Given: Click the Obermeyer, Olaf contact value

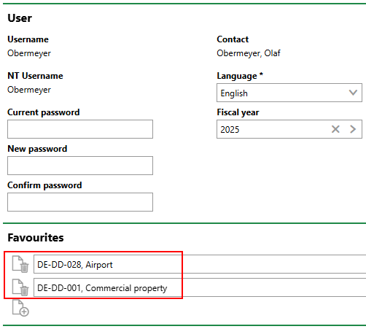Looking at the screenshot, I should pyautogui.click(x=249, y=53).
